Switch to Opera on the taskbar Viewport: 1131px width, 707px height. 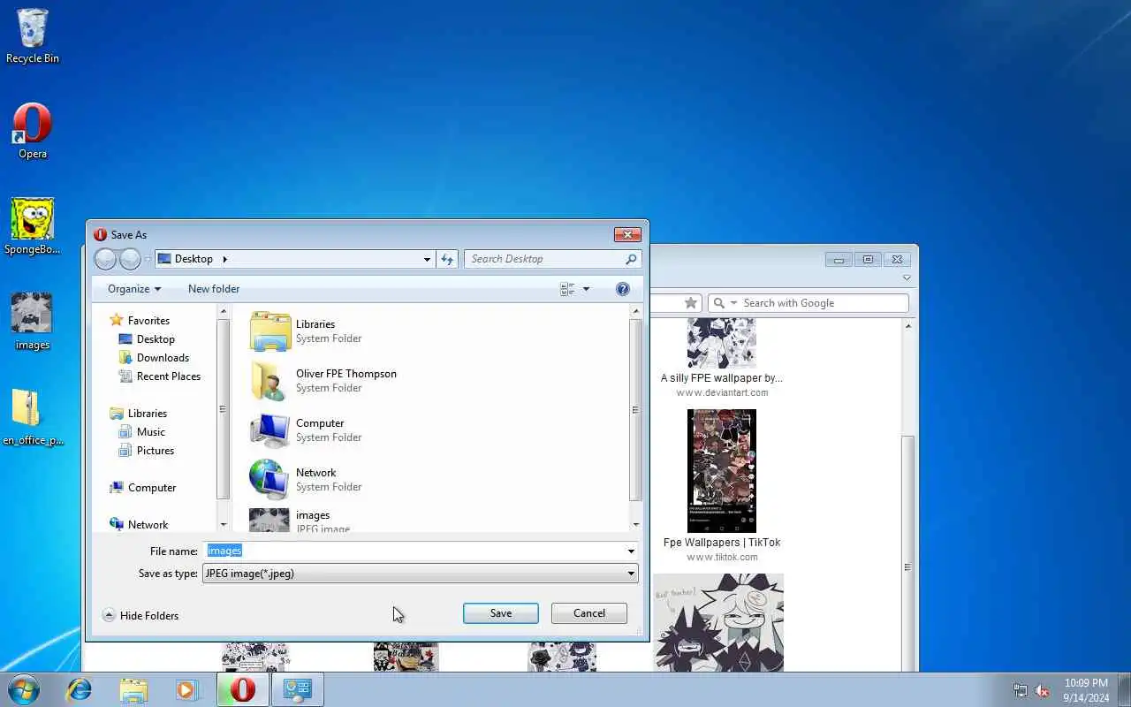(243, 689)
